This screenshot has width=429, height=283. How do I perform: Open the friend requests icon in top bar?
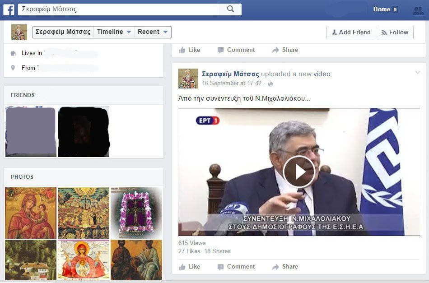tap(418, 10)
